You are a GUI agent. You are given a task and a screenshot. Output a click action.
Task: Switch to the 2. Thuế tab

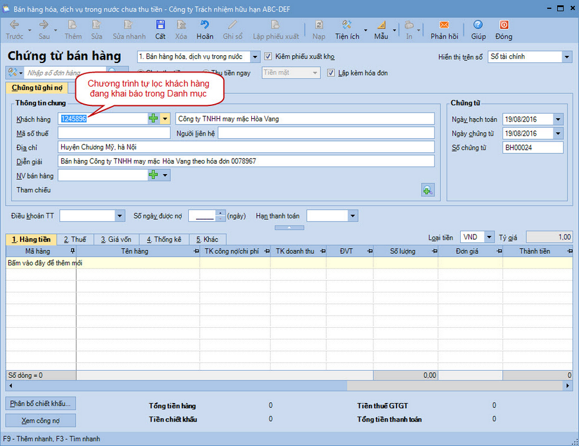[75, 240]
